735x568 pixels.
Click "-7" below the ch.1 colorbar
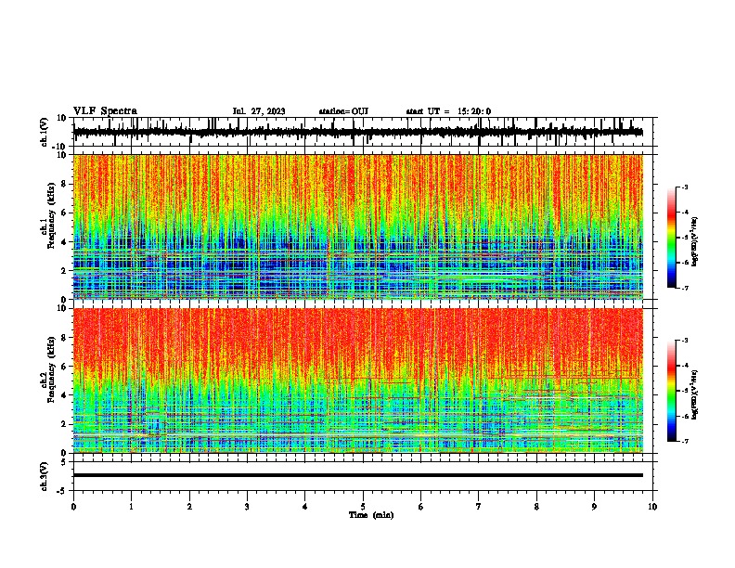pos(684,288)
